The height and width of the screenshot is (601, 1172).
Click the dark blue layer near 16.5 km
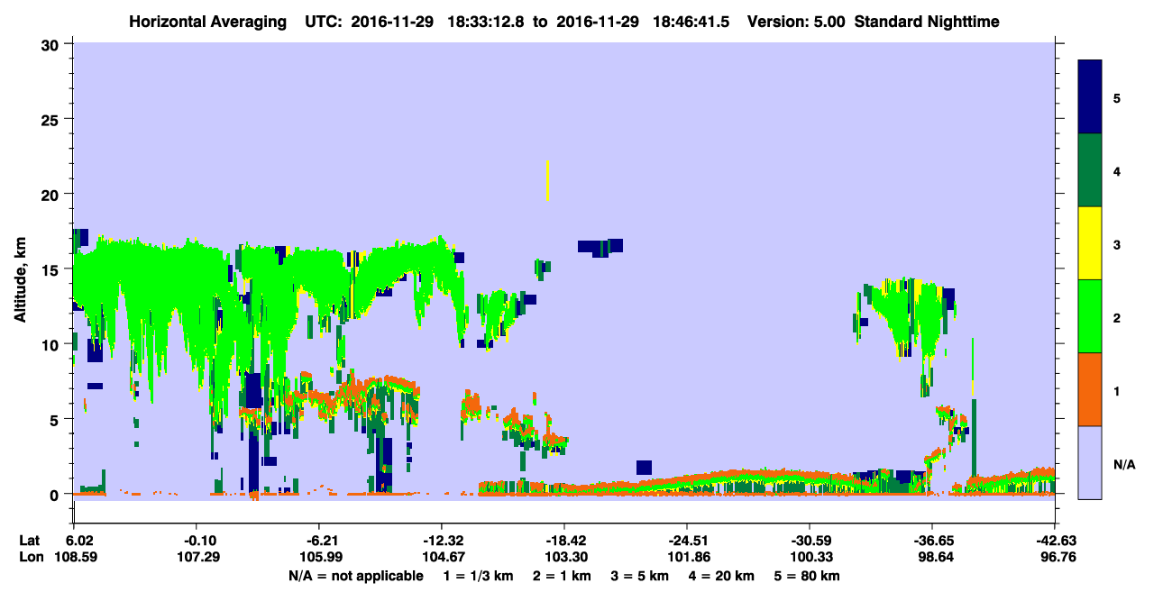tap(600, 247)
